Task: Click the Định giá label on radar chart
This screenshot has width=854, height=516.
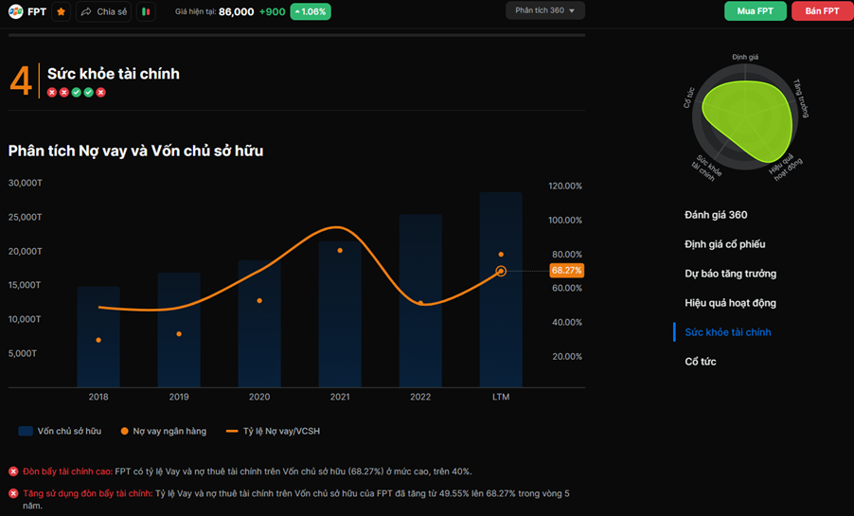Action: click(x=745, y=57)
